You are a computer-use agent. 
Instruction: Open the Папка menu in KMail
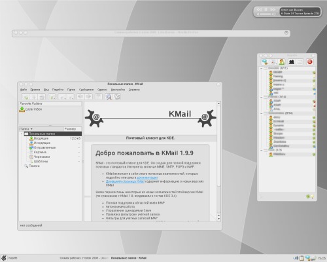[71, 90]
